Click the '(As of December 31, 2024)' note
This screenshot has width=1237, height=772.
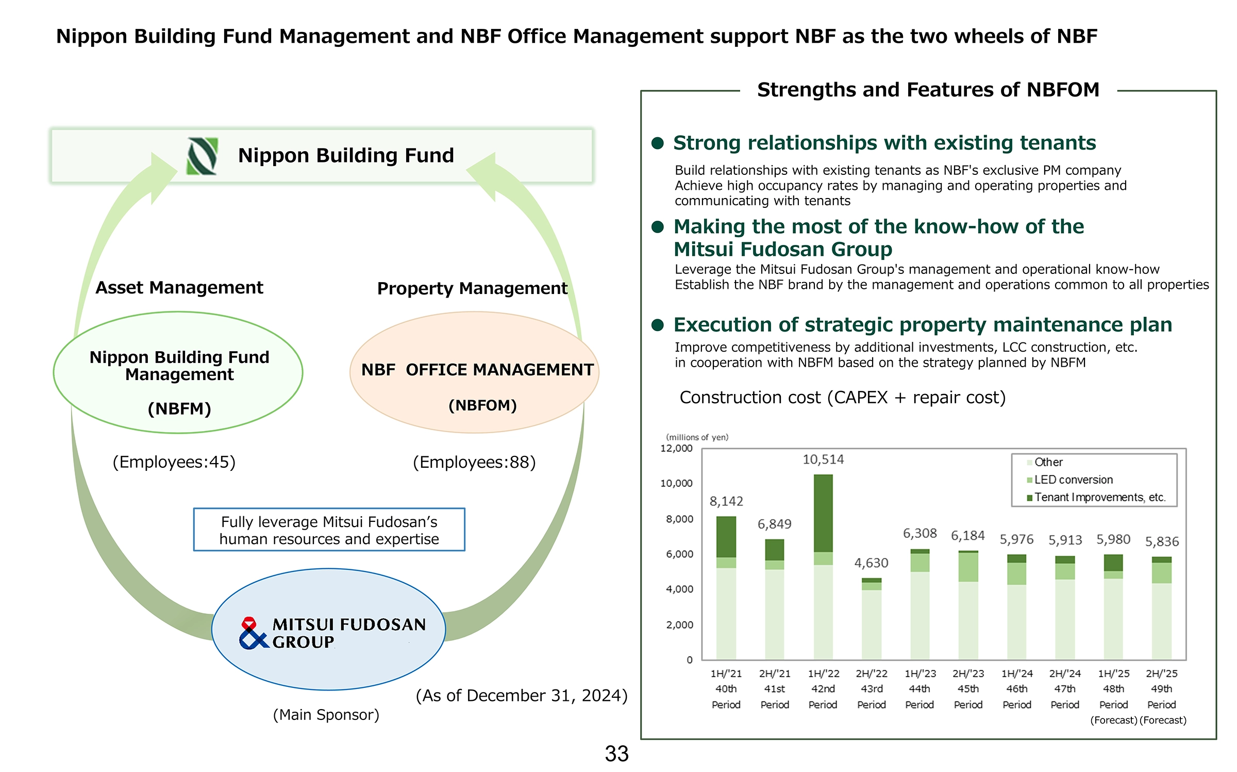(522, 696)
